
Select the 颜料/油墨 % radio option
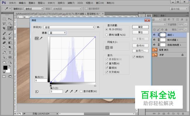(x=106, y=35)
